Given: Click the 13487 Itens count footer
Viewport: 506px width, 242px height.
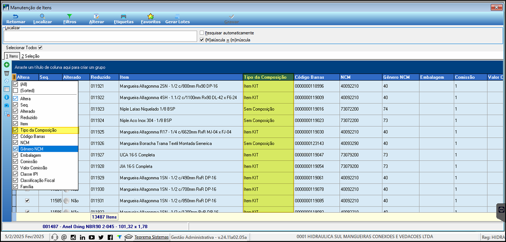Looking at the screenshot, I should pyautogui.click(x=104, y=217).
